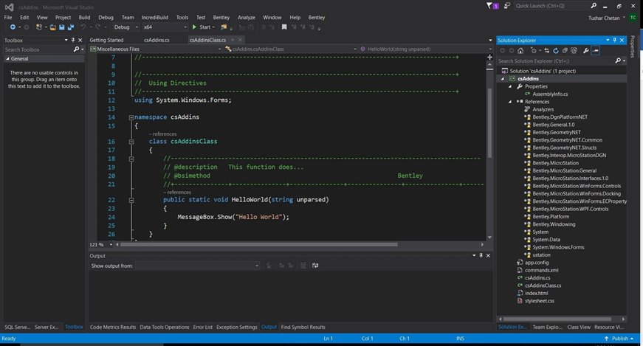Open the Team Explorer bottom tab
643x346 pixels.
(547, 327)
